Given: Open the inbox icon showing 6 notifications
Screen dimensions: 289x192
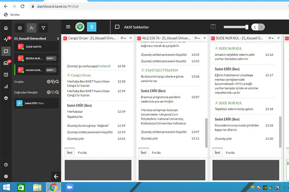Looking at the screenshot, I should point(6,63).
